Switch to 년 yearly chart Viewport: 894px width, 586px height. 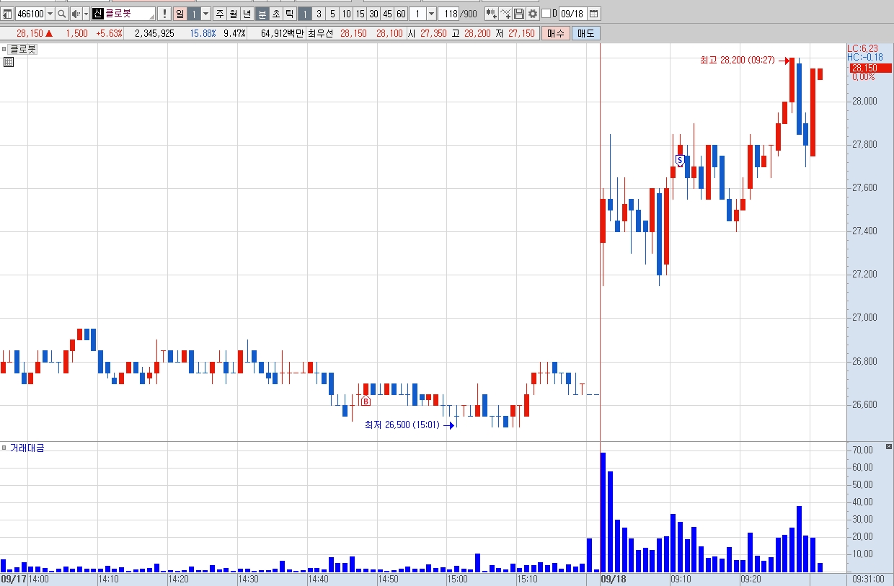pos(247,14)
